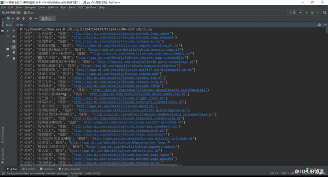This screenshot has height=177, width=328.
Task: Toggle the 1: Project side tool window
Action: point(3,25)
